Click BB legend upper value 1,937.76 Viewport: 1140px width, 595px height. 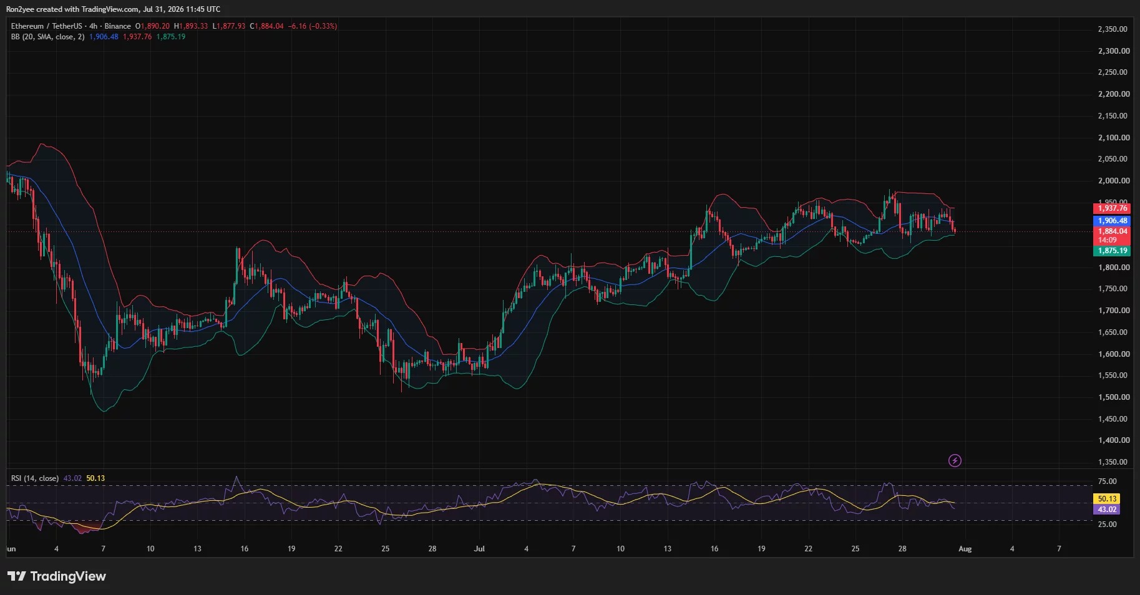(137, 37)
